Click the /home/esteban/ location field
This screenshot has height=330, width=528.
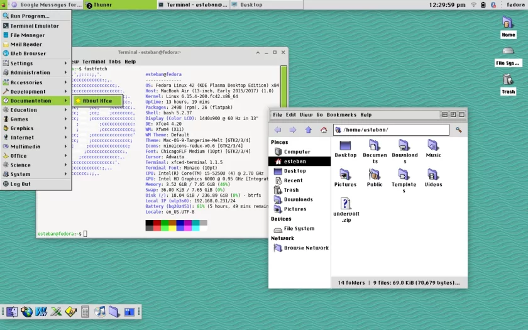pyautogui.click(x=391, y=129)
